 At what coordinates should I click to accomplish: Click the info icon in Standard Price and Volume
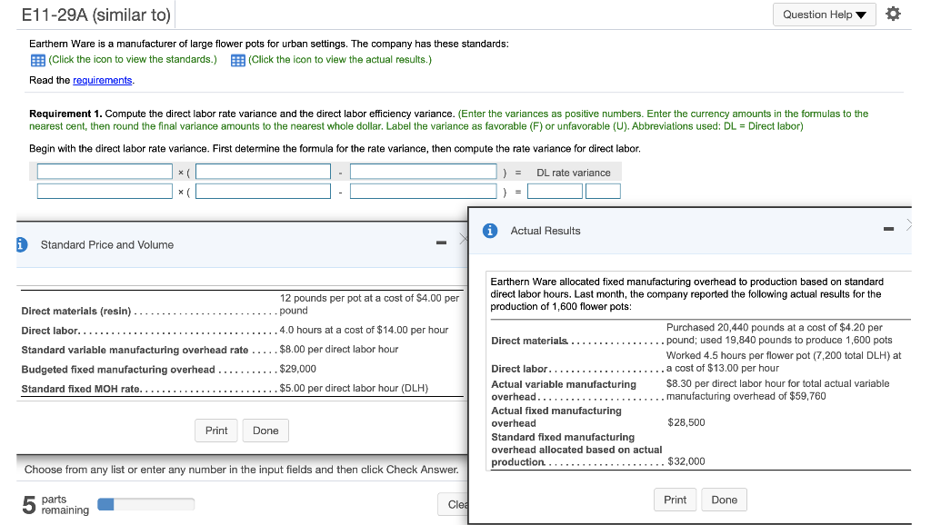22,244
